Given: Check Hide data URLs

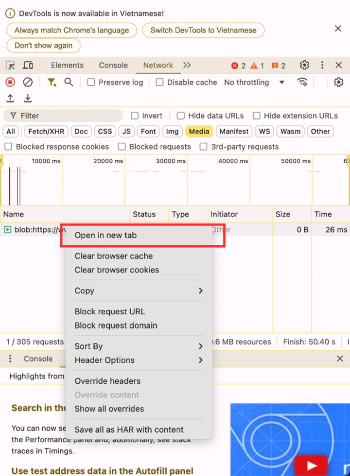Looking at the screenshot, I should (x=180, y=116).
